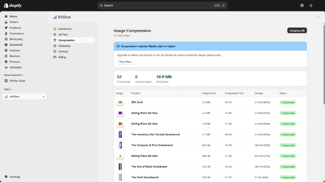This screenshot has width=325, height=182.
Task: Expand the Sales channels section
Action: pos(14,75)
